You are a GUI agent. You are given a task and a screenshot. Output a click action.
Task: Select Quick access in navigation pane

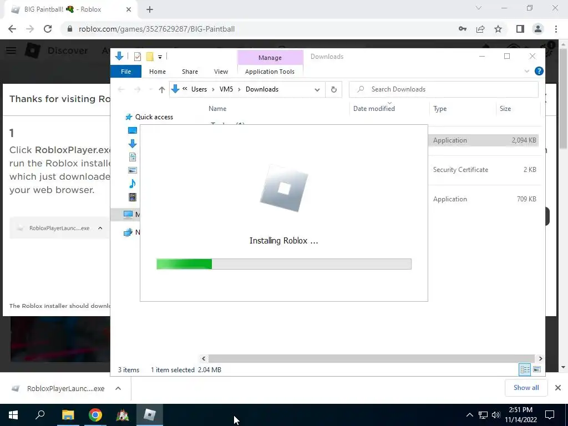[x=154, y=117]
